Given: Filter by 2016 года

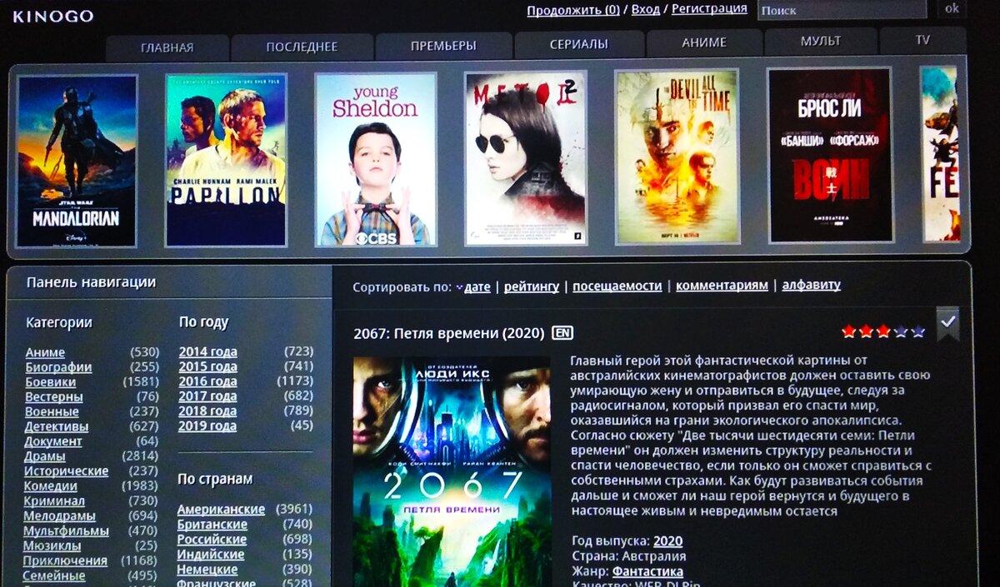Looking at the screenshot, I should [x=207, y=382].
